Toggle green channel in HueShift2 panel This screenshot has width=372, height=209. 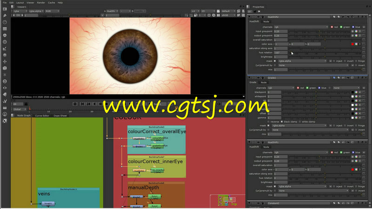[341, 27]
